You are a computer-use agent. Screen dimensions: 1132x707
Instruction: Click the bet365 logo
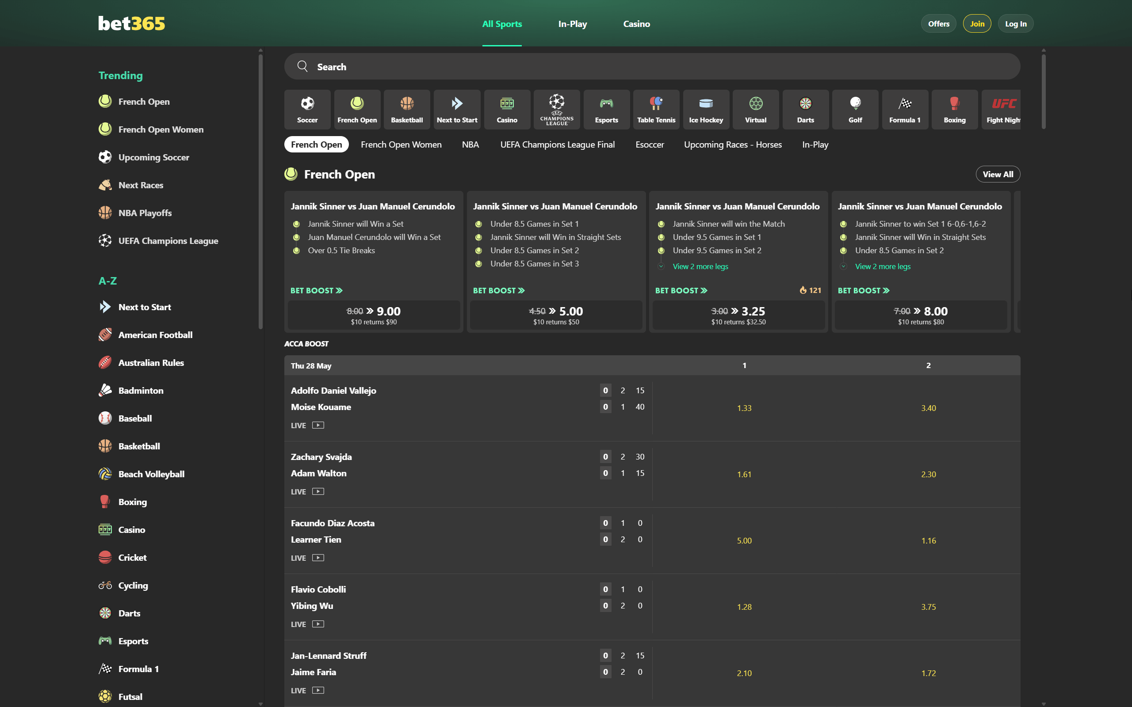tap(131, 23)
